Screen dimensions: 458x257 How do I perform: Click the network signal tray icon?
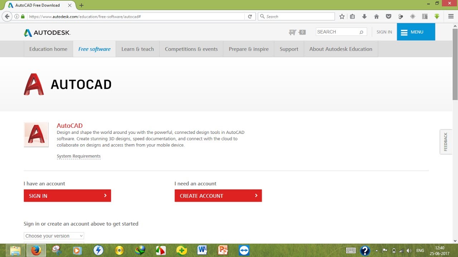pyautogui.click(x=401, y=251)
